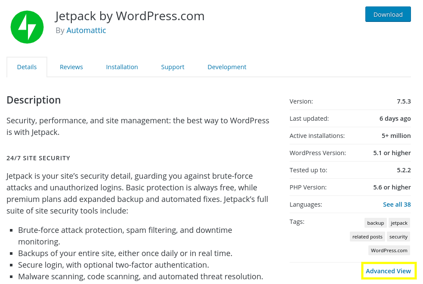Click the security tag

click(398, 237)
